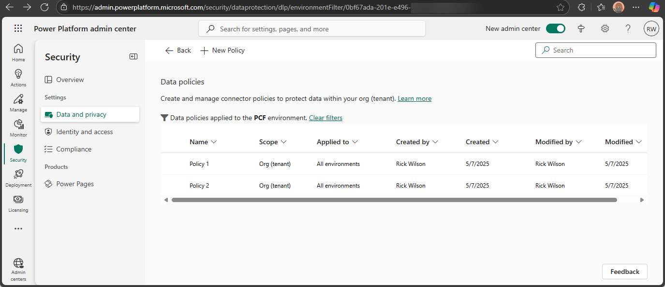Click Rick Wilson creator in Policy 1 row

pos(411,164)
